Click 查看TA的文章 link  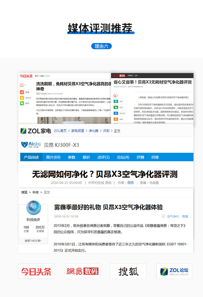pyautogui.click(x=33, y=241)
